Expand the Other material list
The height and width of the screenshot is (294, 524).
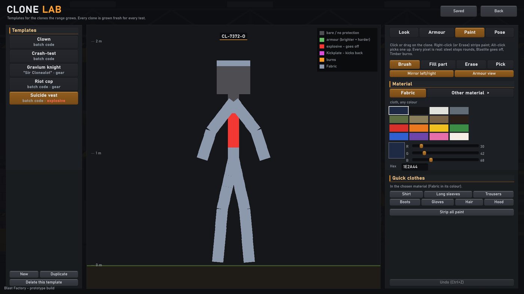coord(470,93)
